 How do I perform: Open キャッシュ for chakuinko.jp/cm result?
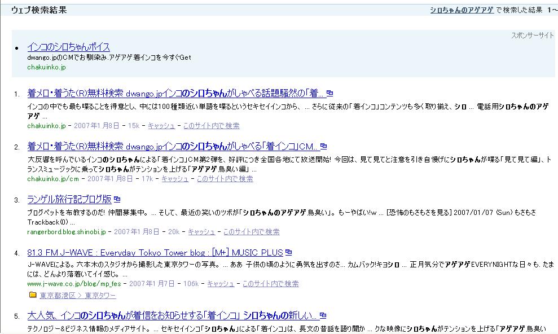click(x=175, y=178)
